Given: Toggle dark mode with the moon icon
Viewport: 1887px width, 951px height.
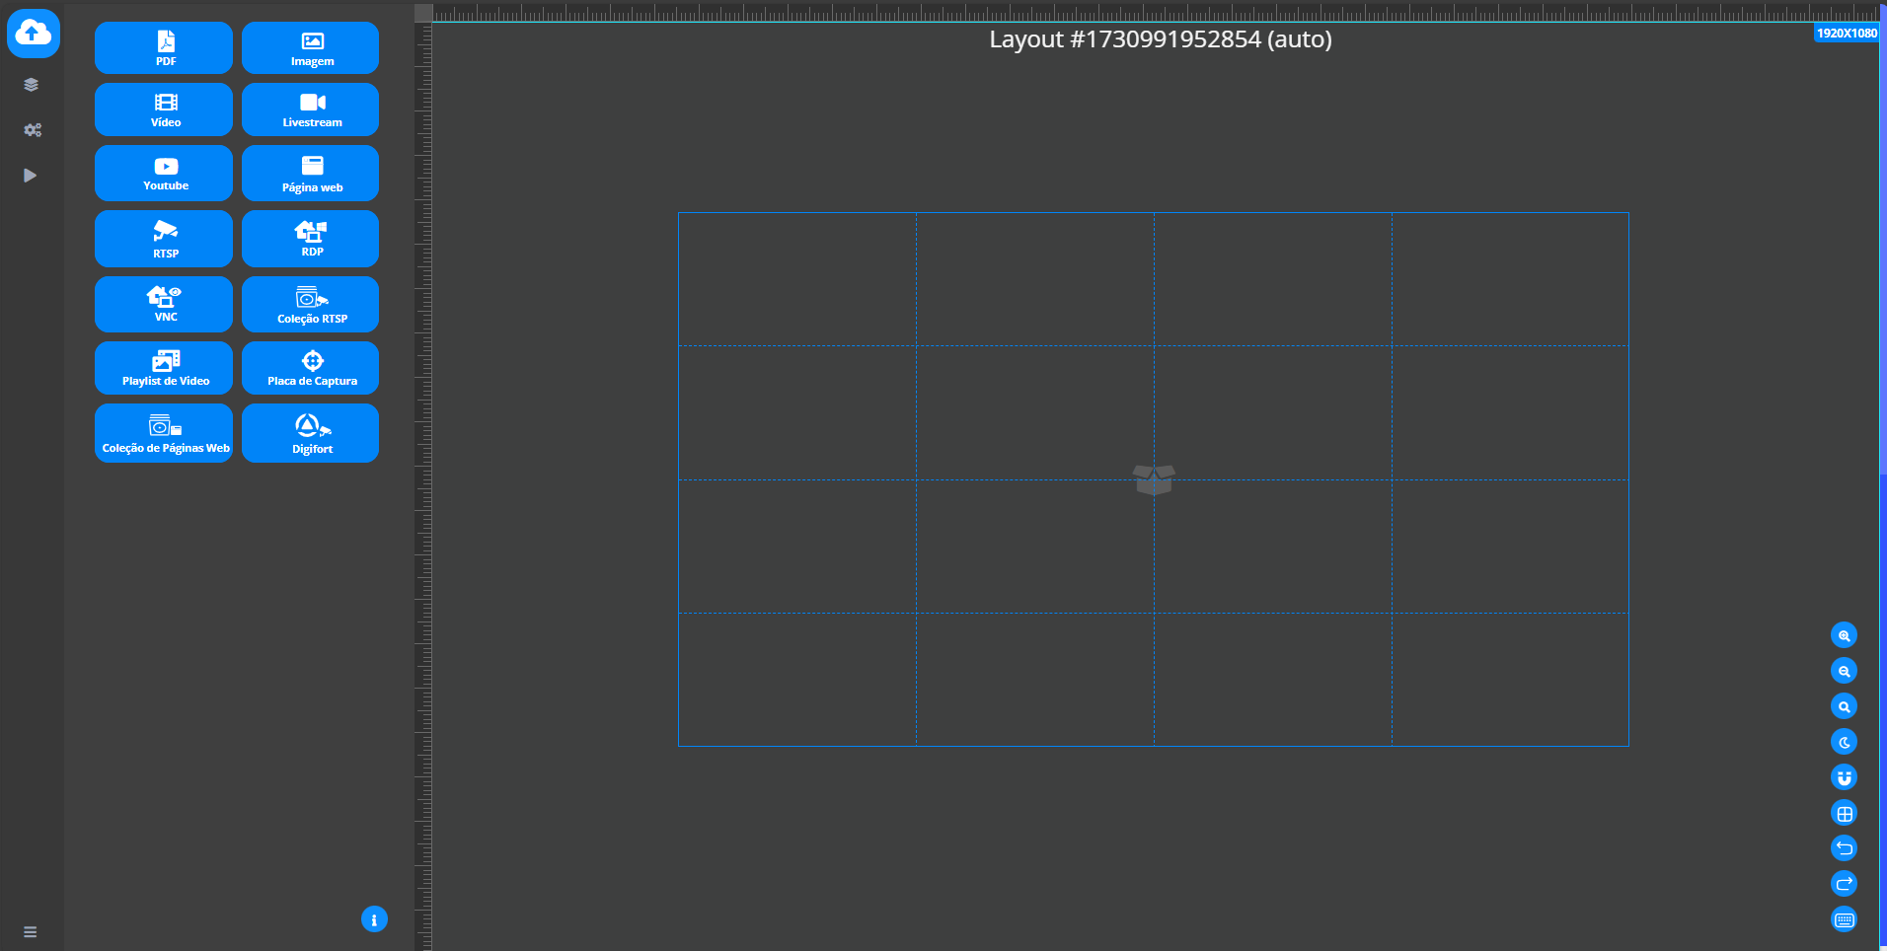Looking at the screenshot, I should pos(1844,742).
